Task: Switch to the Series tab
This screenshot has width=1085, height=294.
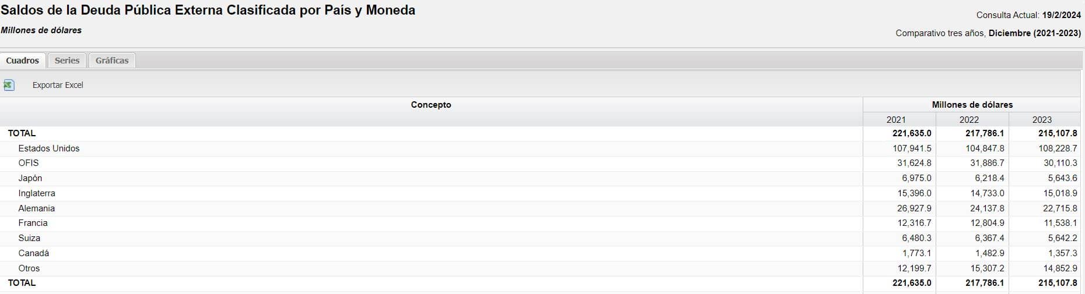Action: coord(67,61)
